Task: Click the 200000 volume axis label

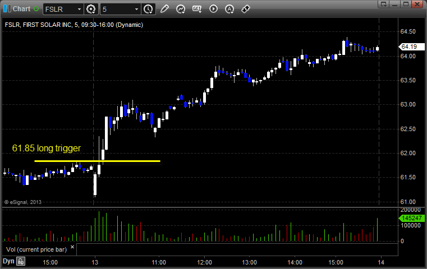Action: coord(411,210)
